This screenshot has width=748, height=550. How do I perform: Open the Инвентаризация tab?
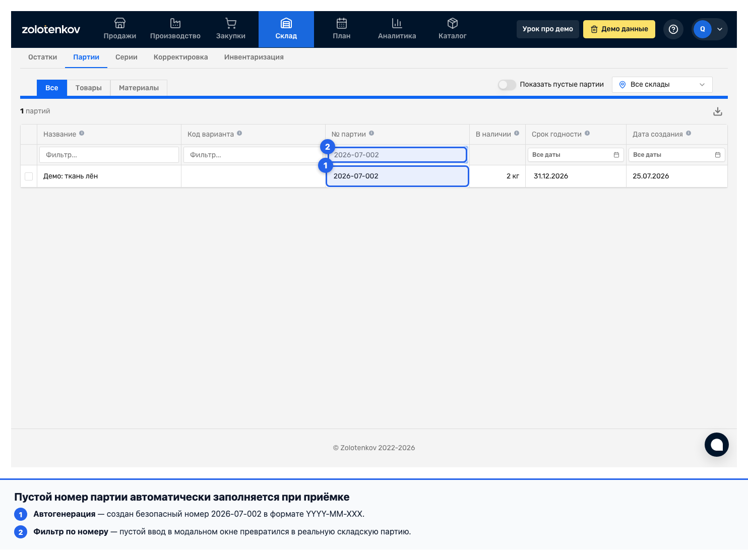tap(254, 57)
